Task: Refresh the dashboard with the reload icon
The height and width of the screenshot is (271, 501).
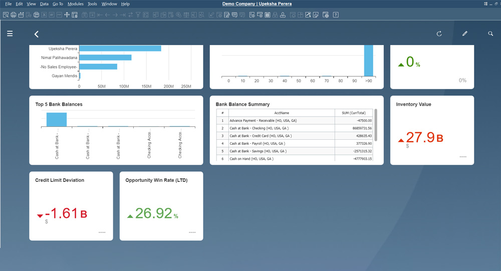Action: pyautogui.click(x=439, y=34)
